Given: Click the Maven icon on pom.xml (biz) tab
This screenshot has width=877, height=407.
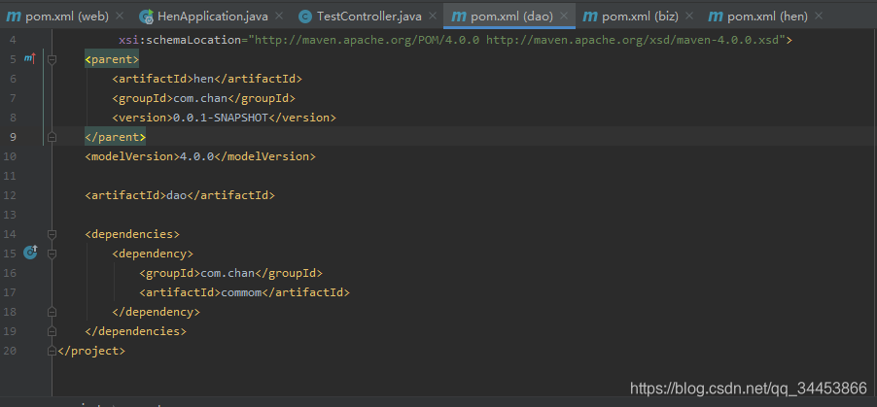Looking at the screenshot, I should (590, 17).
